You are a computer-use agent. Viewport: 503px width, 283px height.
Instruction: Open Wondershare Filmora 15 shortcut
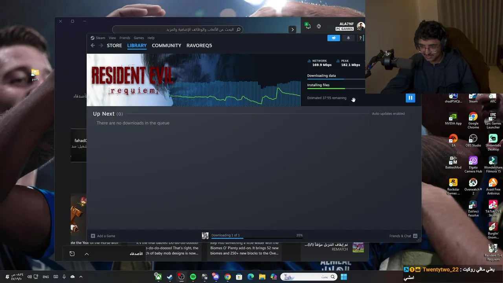tap(493, 165)
